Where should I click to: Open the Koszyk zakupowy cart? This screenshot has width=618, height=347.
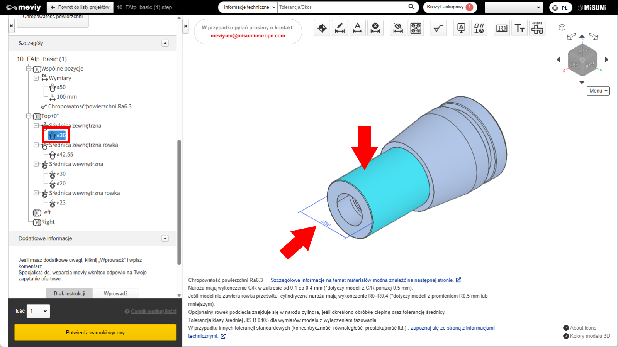pos(450,7)
